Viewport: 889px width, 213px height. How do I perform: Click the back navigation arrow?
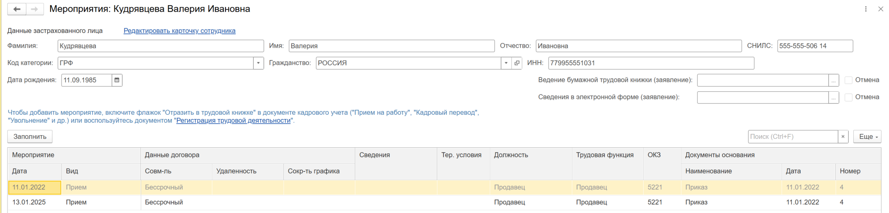point(17,9)
